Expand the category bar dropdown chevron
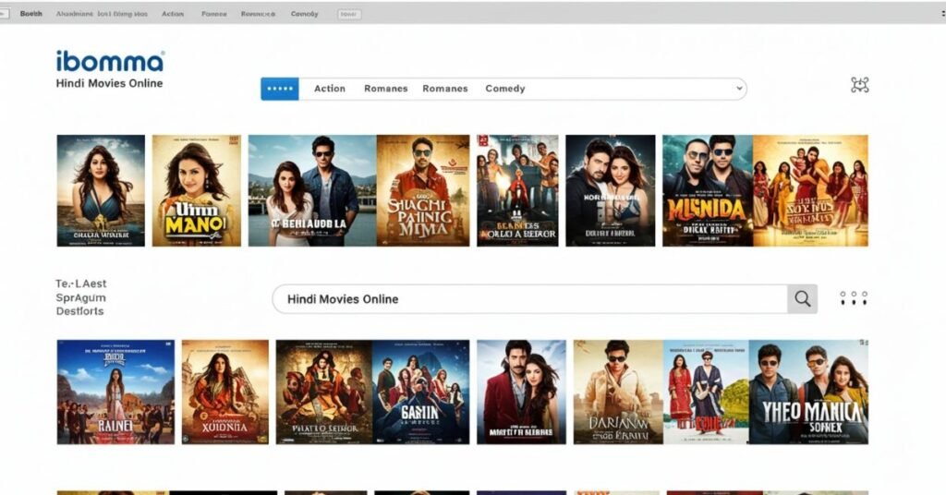This screenshot has width=946, height=495. click(x=740, y=89)
